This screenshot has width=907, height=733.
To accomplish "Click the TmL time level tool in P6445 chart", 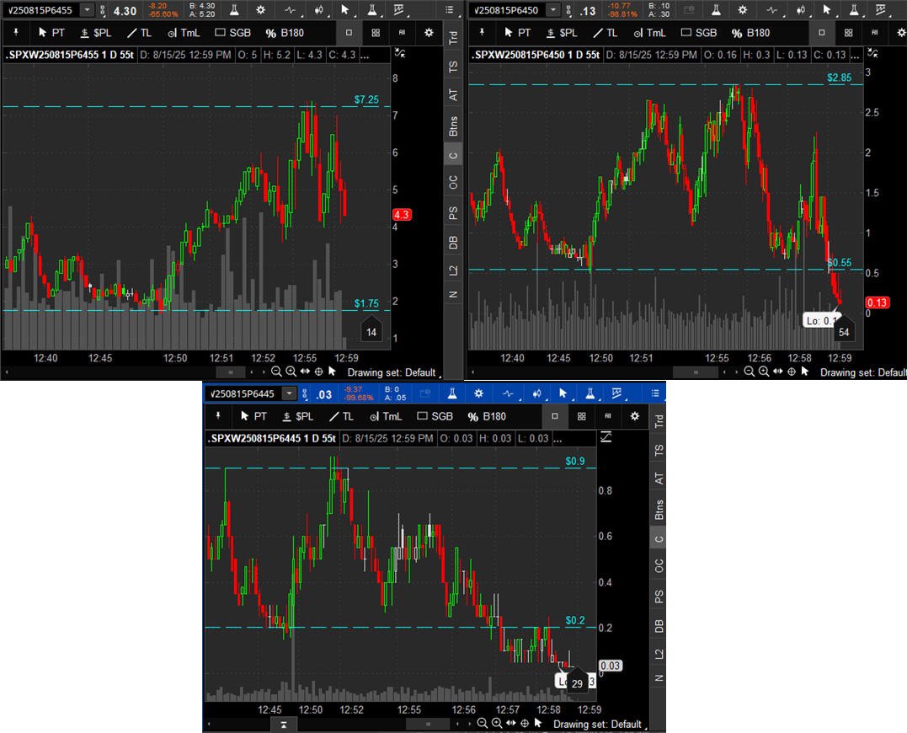I will click(383, 416).
